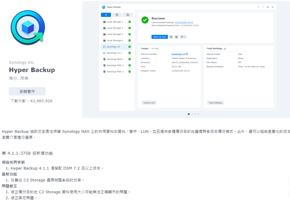Viewport: 290px width, 206px height.
Task: Click the Synology Inc. developer name
Action: (22, 63)
